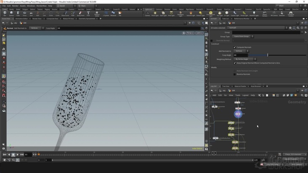
Task: Click the Persp viewport button
Action: pos(190,33)
